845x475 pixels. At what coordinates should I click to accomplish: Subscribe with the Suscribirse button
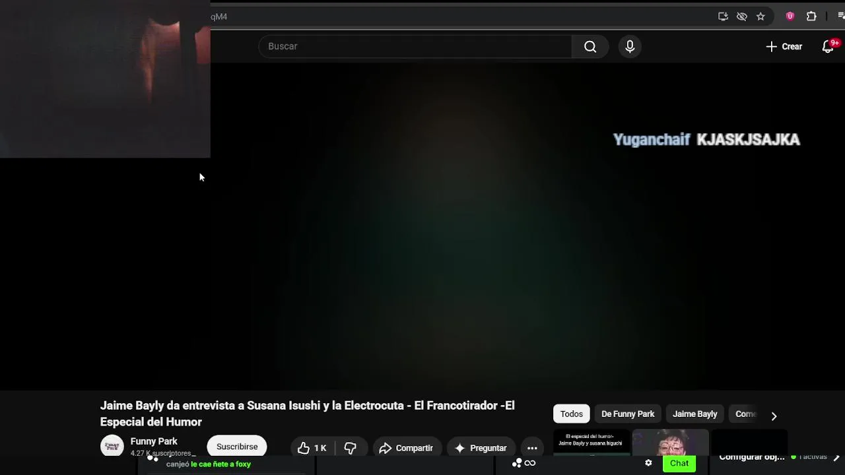click(x=237, y=447)
